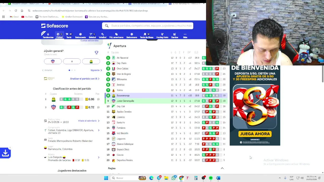Select the Balonmano sport icon

coord(132,35)
